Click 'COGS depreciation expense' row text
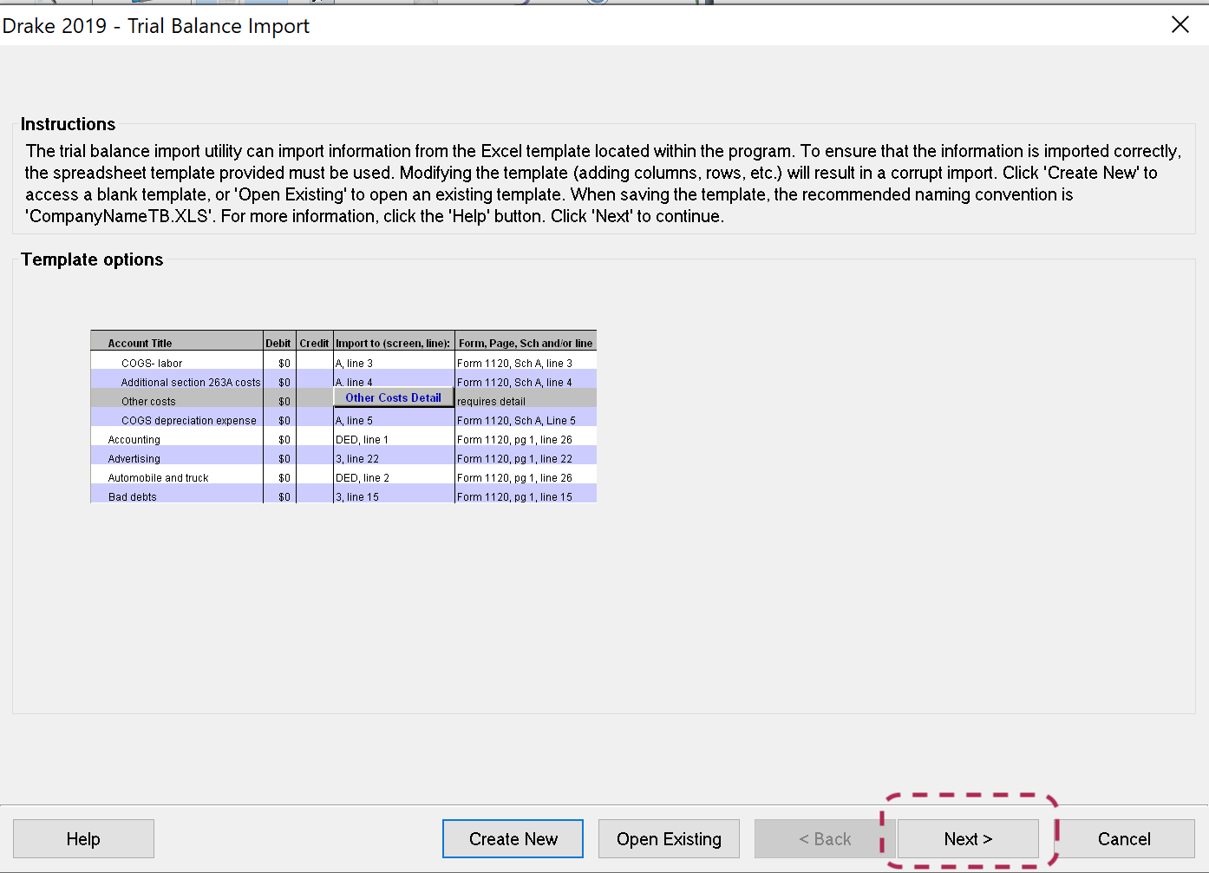The width and height of the screenshot is (1209, 873). click(x=189, y=421)
